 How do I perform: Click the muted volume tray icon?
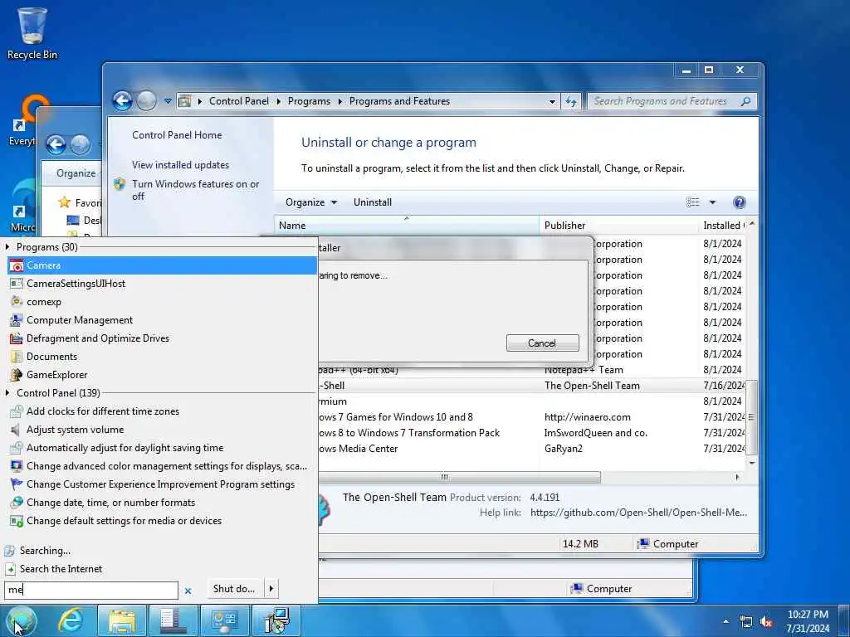pos(766,622)
